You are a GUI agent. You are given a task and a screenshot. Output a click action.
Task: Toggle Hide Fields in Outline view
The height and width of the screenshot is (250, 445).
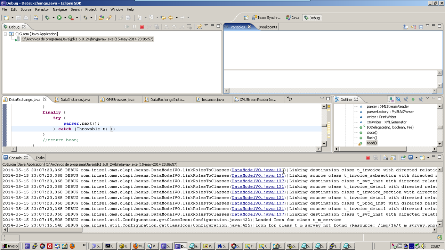pyautogui.click(x=398, y=99)
